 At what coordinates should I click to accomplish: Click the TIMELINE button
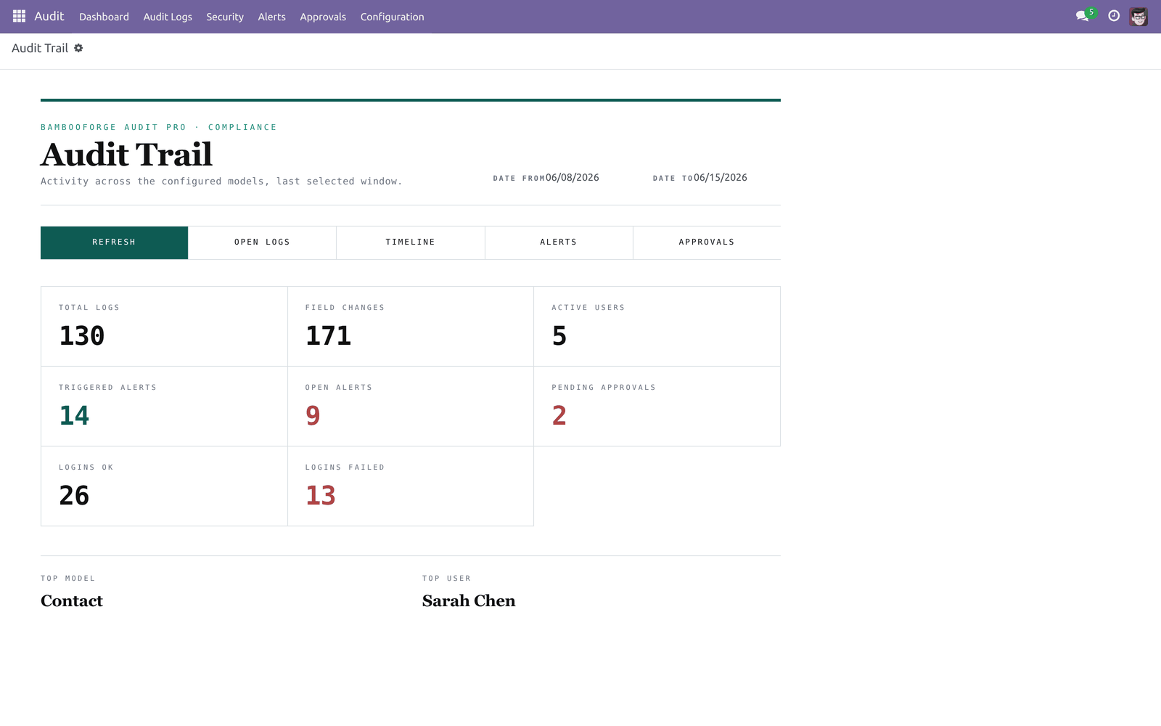pos(411,242)
